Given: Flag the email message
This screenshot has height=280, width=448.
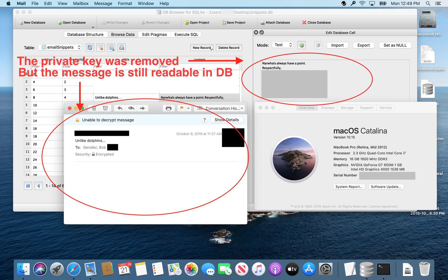Looking at the screenshot, I should 182,108.
